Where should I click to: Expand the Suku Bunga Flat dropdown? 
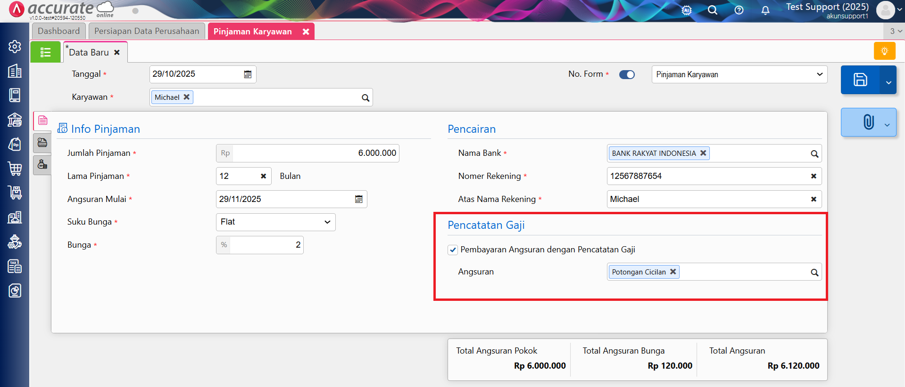[275, 222]
